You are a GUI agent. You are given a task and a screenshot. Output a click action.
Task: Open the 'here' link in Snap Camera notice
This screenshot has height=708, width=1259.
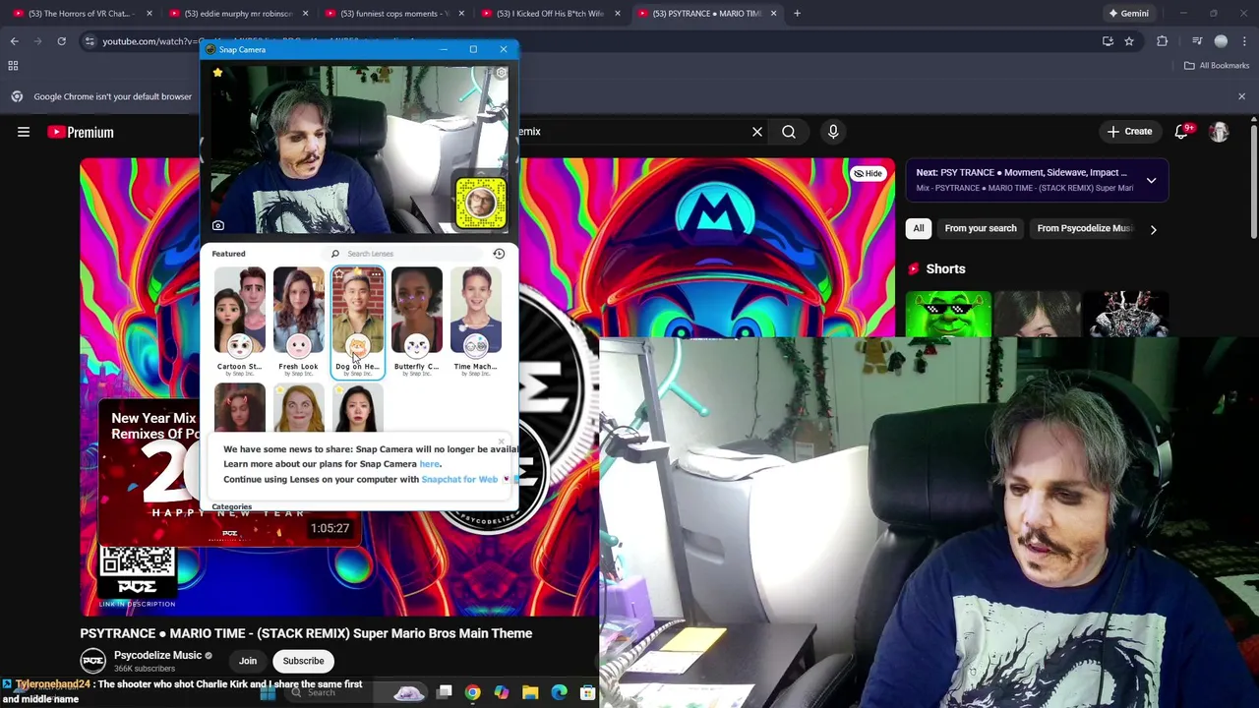(x=429, y=464)
